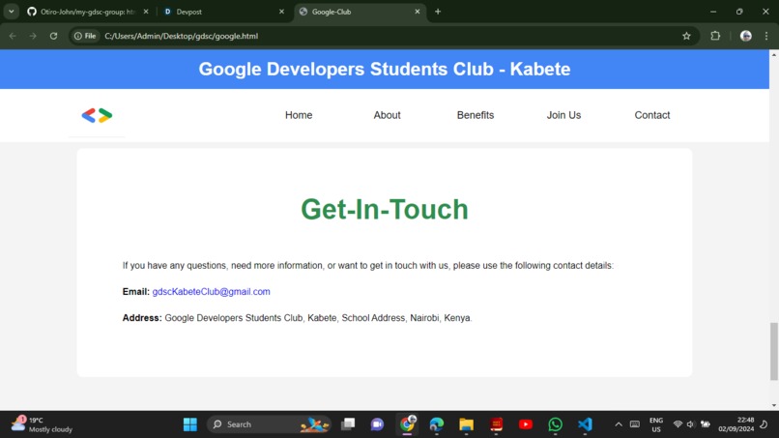The height and width of the screenshot is (438, 779).
Task: Click the GDSC logo in the navbar
Action: point(97,115)
